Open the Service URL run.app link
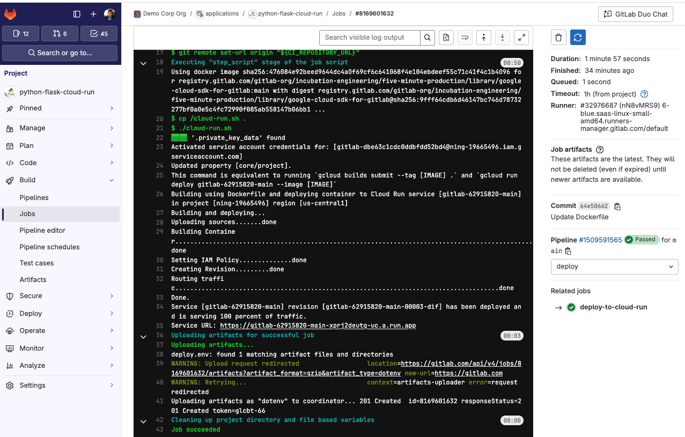685x437 pixels. tap(318, 326)
